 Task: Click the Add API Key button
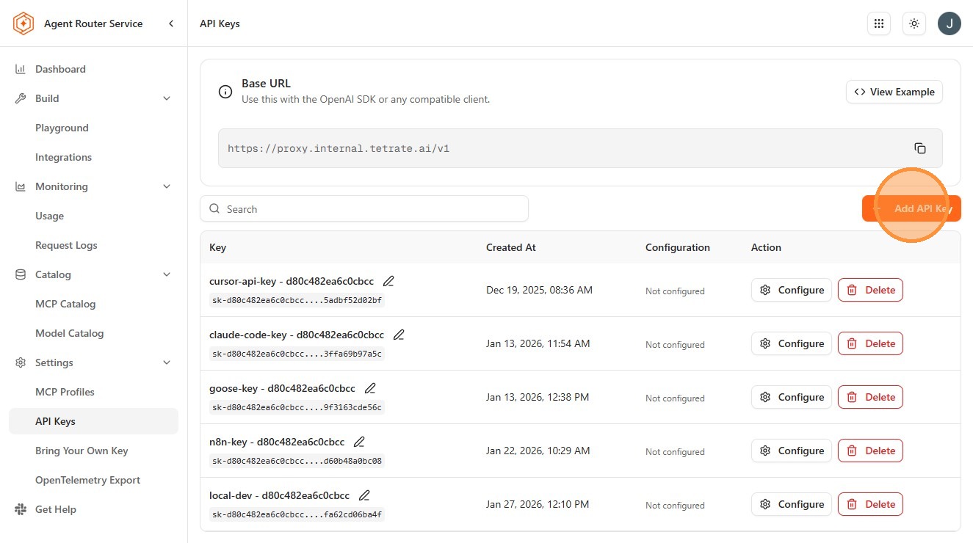click(911, 208)
